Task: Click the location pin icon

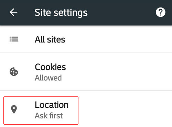Action: point(14,109)
